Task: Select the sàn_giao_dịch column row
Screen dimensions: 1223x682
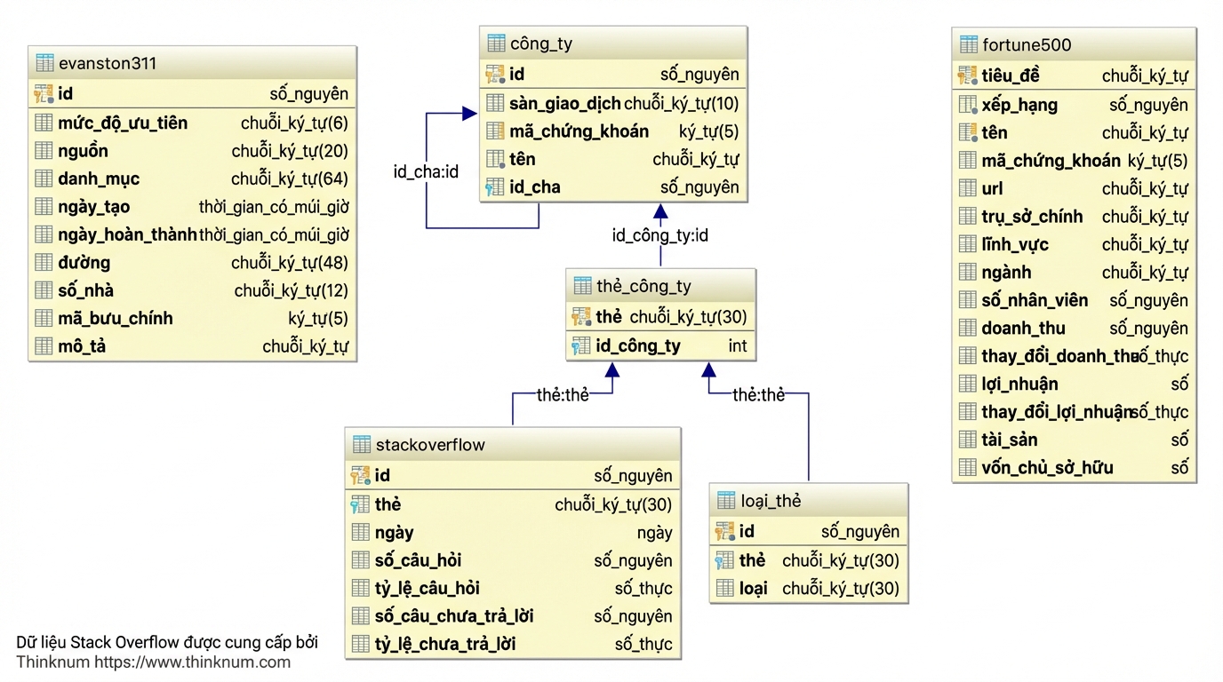Action: click(612, 104)
